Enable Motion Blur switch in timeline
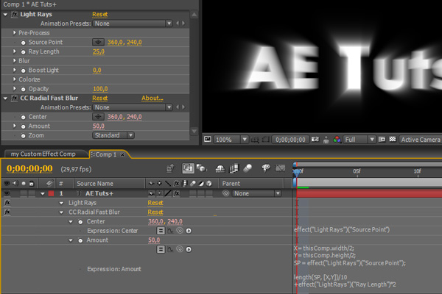442x294 pixels. click(x=248, y=168)
